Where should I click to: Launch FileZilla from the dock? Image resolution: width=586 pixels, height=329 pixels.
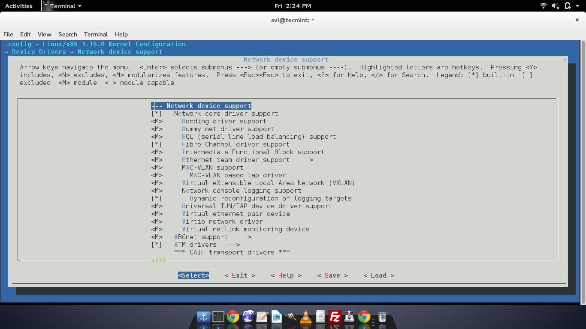click(335, 317)
